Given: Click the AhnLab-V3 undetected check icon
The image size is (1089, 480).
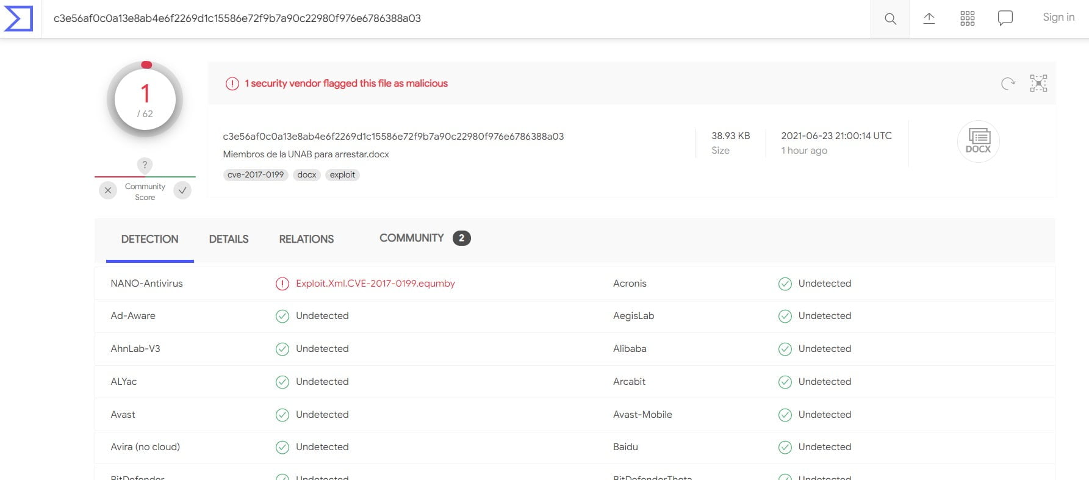Looking at the screenshot, I should pos(282,349).
